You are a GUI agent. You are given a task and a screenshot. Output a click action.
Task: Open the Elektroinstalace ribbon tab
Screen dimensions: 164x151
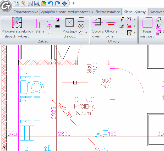(108, 12)
